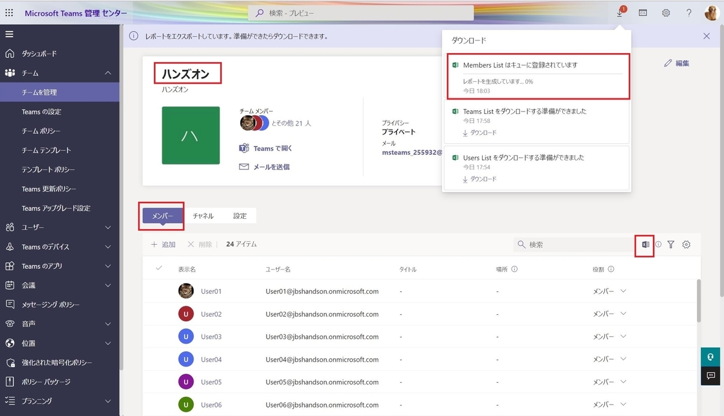The height and width of the screenshot is (416, 724).
Task: Click the Planning list icon in sidebar
Action: [x=10, y=401]
